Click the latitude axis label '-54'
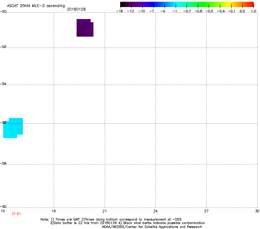 click(3, 83)
